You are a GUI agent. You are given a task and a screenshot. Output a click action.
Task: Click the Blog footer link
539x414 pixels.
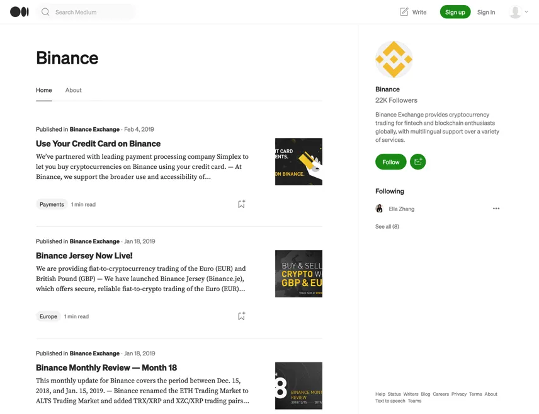426,394
